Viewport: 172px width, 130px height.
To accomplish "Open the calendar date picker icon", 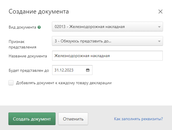I will 88,70.
